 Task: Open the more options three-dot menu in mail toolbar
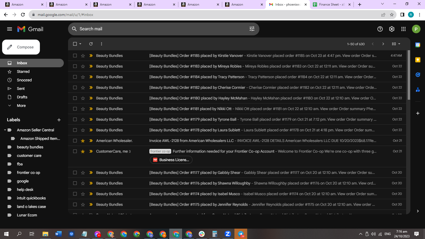[x=102, y=44]
